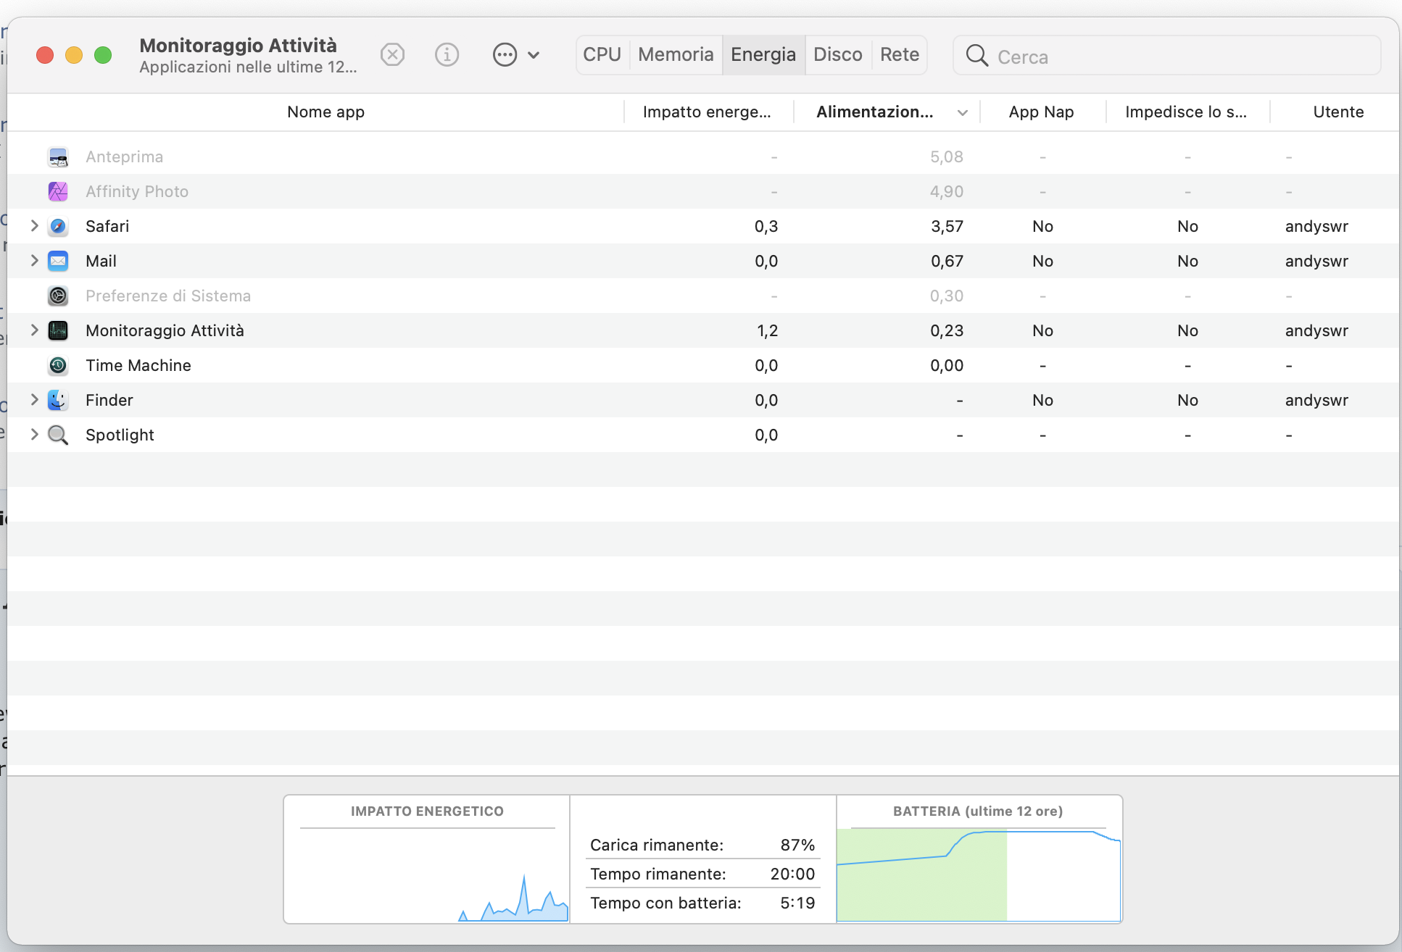Viewport: 1402px width, 952px height.
Task: Click the Affinity Photo icon in list
Action: pos(58,192)
